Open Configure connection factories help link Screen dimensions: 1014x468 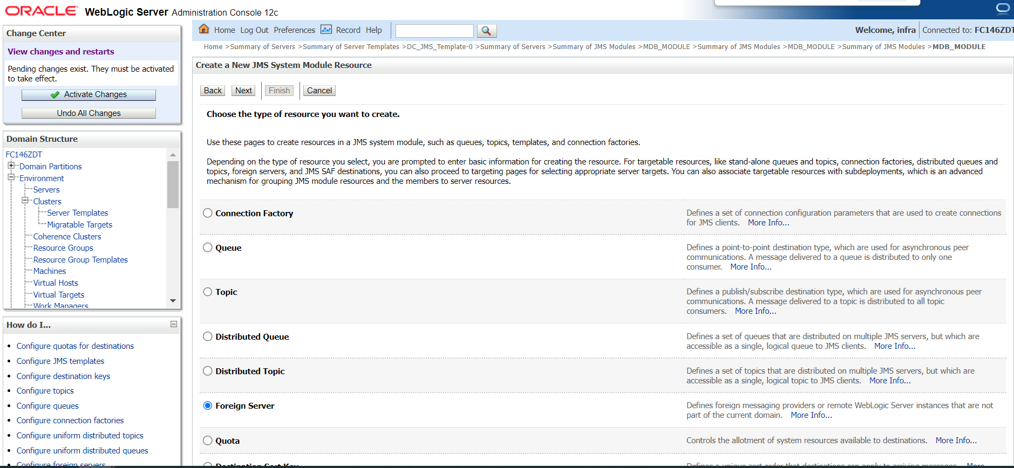(x=70, y=421)
